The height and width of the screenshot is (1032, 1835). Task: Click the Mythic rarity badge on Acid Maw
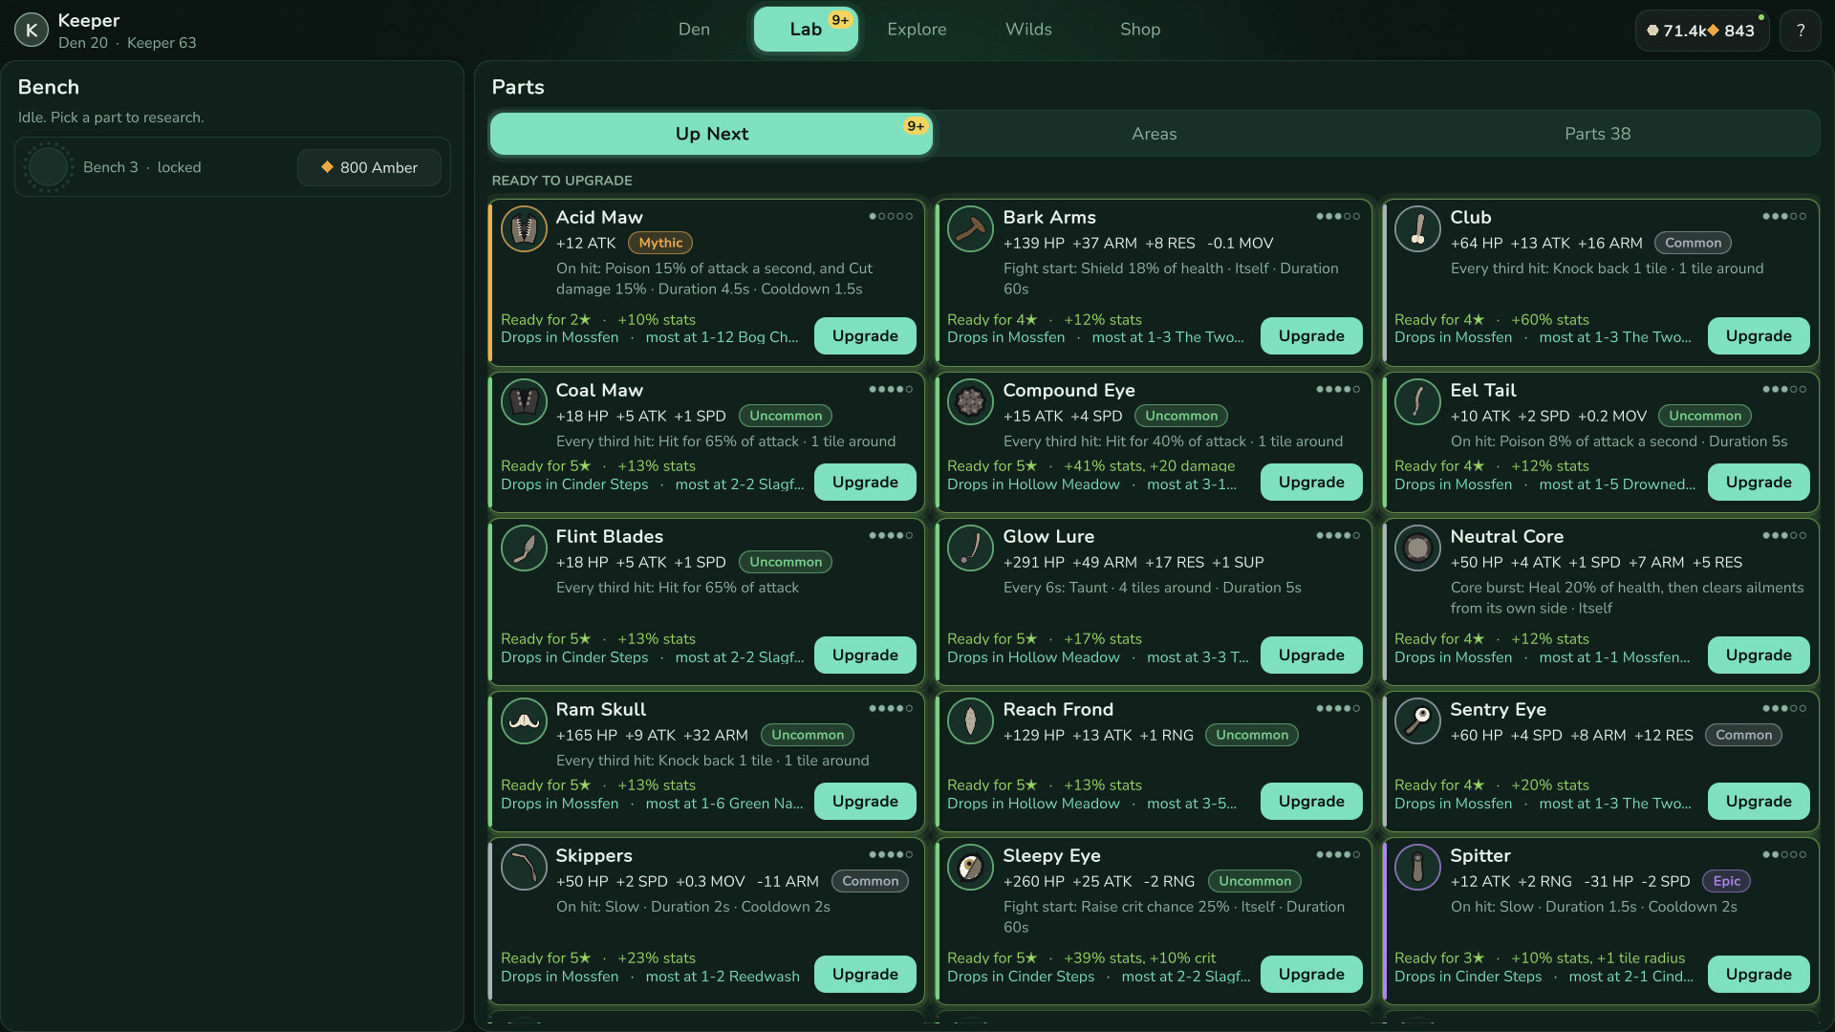coord(660,243)
